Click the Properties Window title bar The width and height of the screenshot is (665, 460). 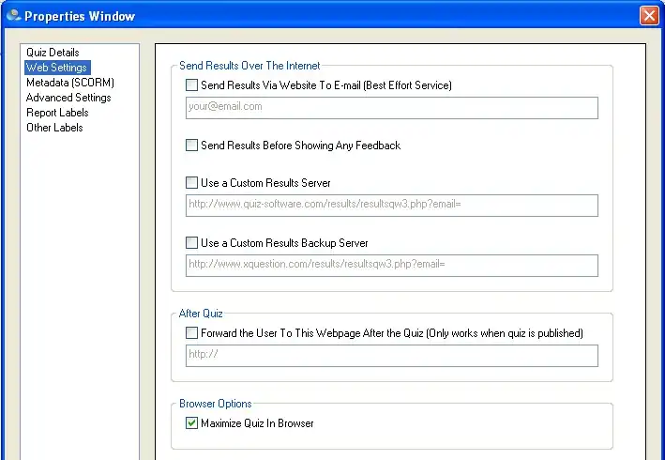[x=328, y=16]
